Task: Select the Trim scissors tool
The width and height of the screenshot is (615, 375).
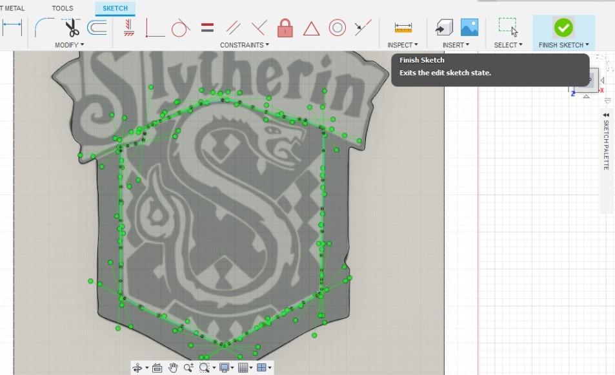Action: coord(72,28)
